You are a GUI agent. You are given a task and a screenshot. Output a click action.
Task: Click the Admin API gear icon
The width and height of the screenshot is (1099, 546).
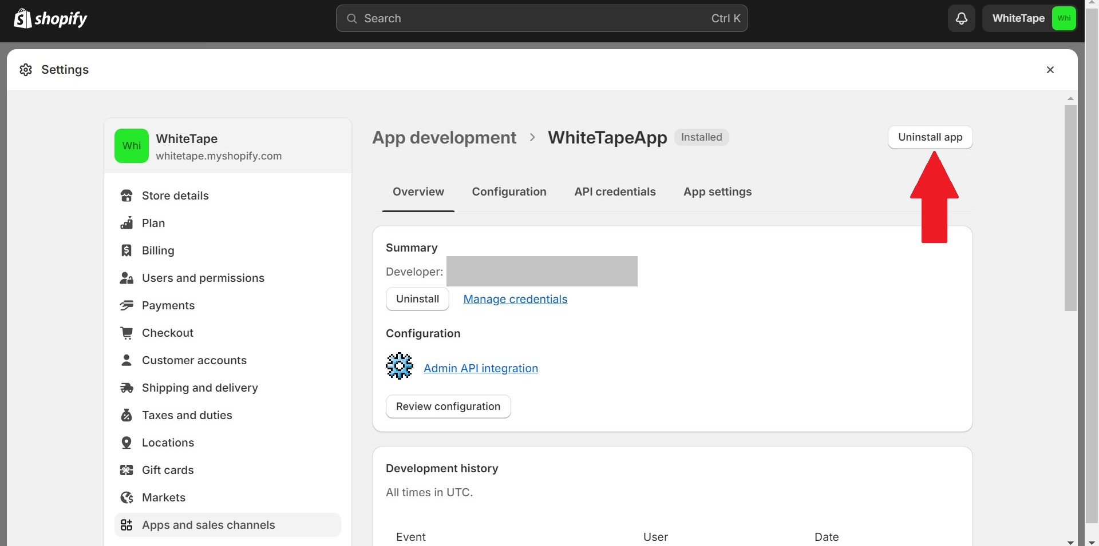coord(400,366)
